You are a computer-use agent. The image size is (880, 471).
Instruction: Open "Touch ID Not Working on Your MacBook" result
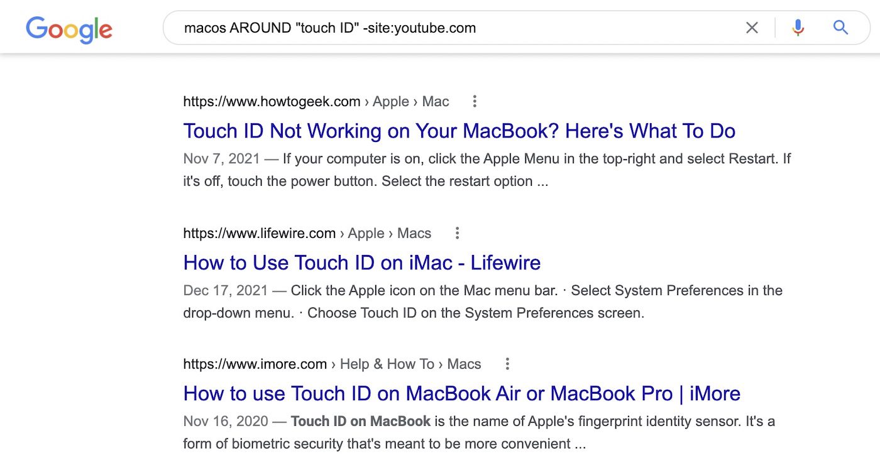[x=459, y=131]
